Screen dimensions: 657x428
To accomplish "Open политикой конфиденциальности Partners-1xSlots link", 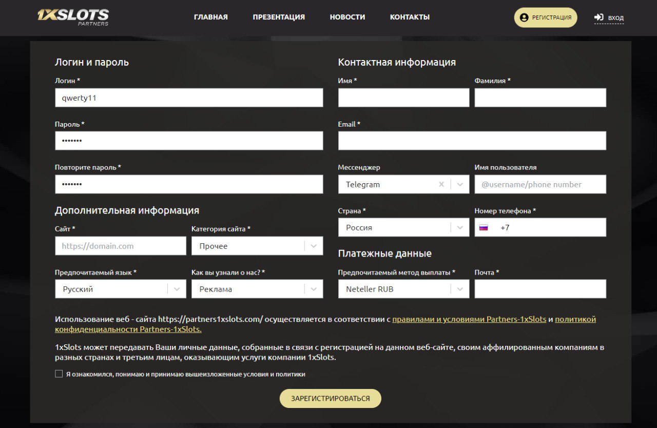I will click(325, 324).
